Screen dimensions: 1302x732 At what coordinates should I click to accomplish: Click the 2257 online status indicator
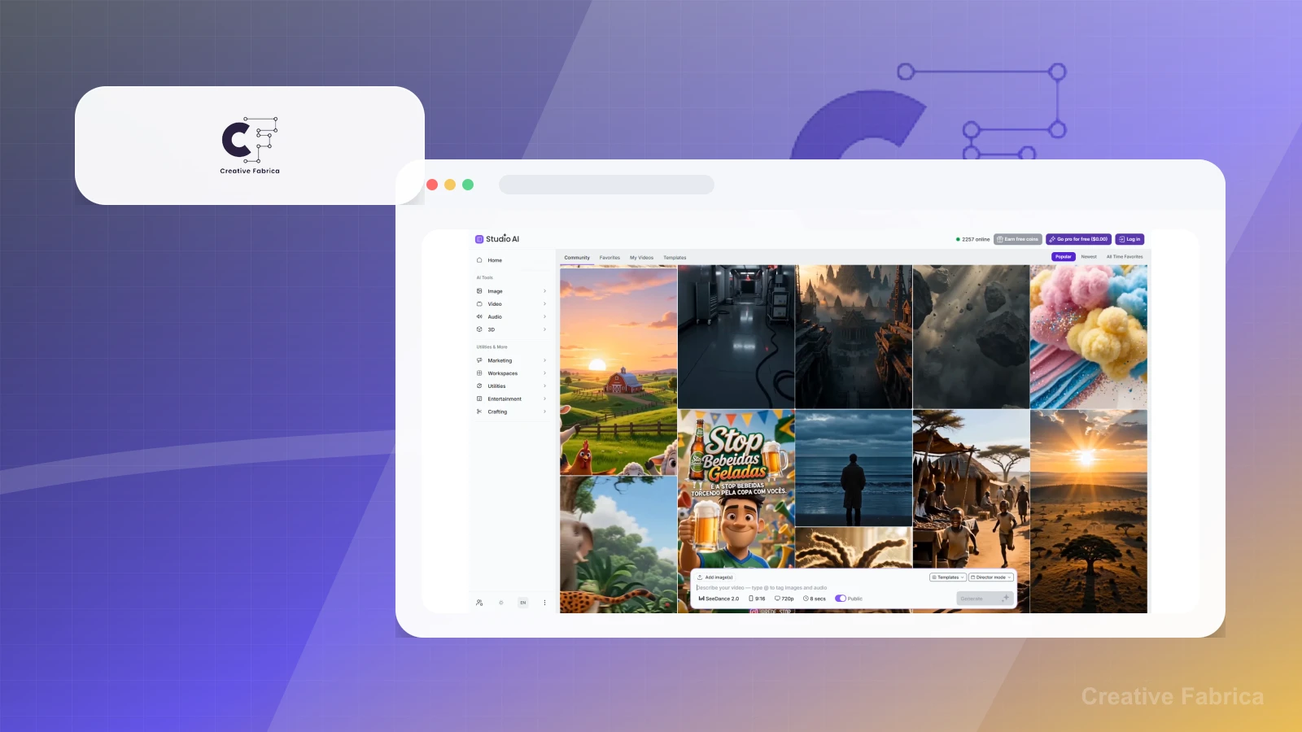(x=973, y=239)
